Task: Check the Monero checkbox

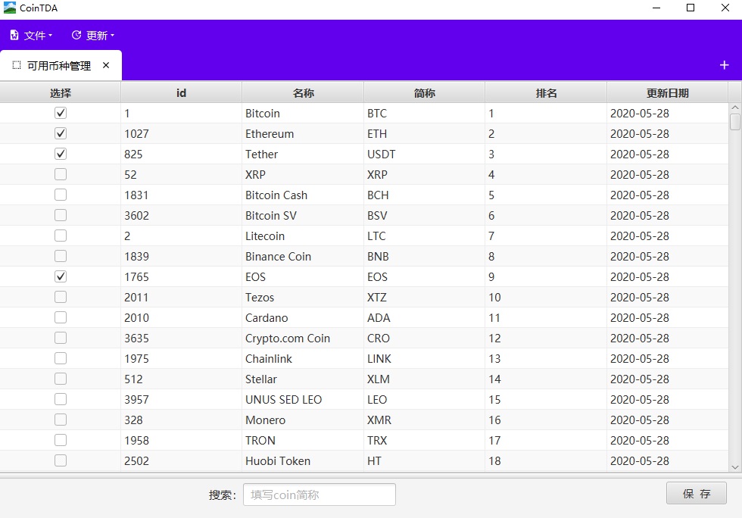Action: pos(61,420)
